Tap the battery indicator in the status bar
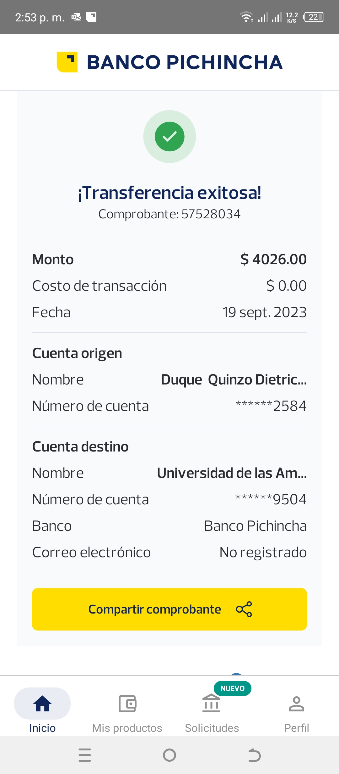Image resolution: width=339 pixels, height=774 pixels. (x=313, y=17)
